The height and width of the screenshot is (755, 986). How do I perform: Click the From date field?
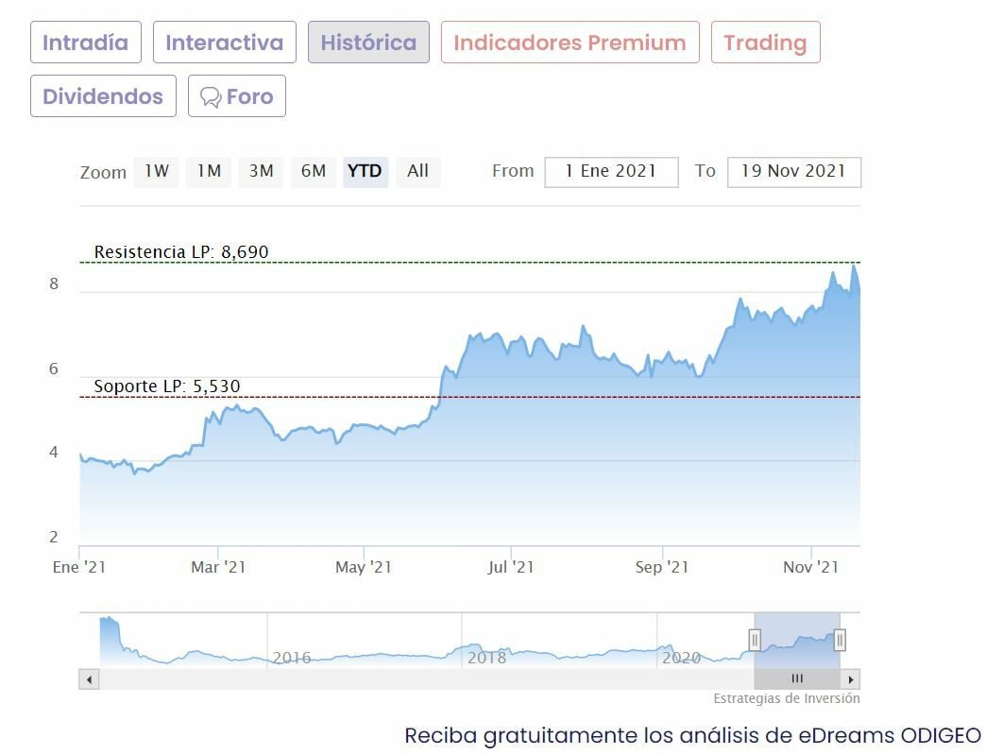[611, 172]
